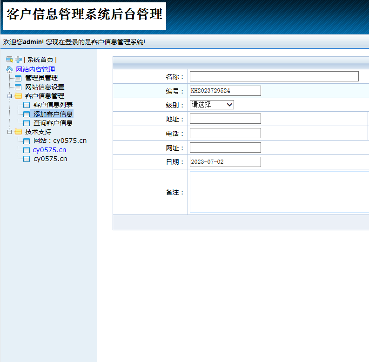Click the card icon before 系统首页
369x362 pixels.
[x=9, y=60]
